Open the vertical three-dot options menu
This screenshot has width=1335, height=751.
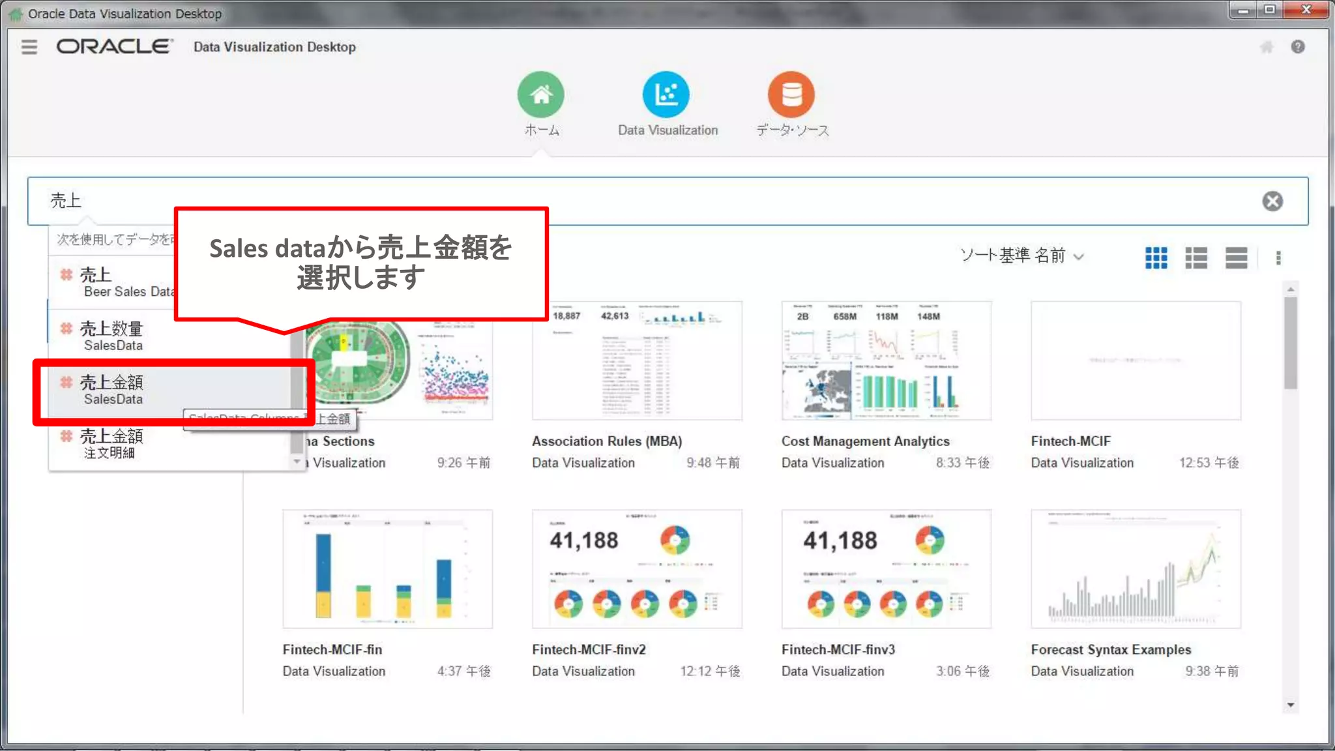pyautogui.click(x=1278, y=258)
